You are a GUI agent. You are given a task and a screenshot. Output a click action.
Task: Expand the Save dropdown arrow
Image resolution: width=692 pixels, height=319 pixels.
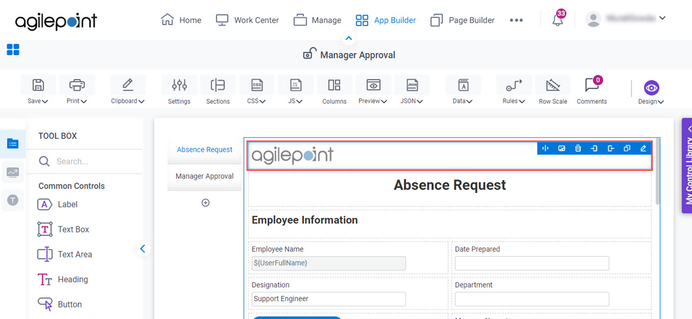(45, 101)
